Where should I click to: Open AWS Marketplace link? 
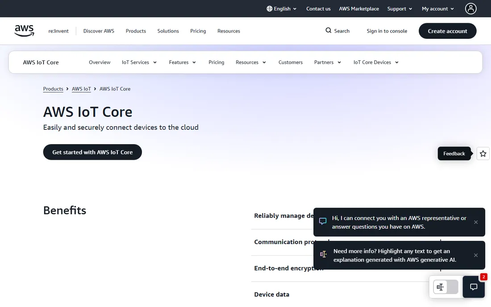[x=358, y=9]
